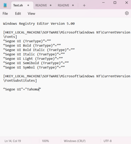The height and width of the screenshot is (144, 131).
Task: Switch to the first README tab
Action: pos(41,5)
